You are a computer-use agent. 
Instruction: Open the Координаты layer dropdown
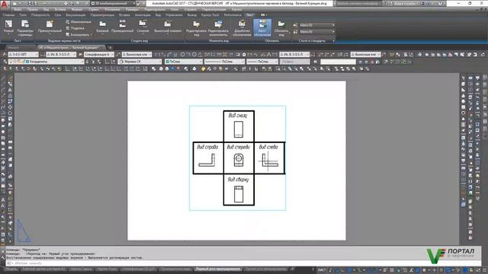46,62
